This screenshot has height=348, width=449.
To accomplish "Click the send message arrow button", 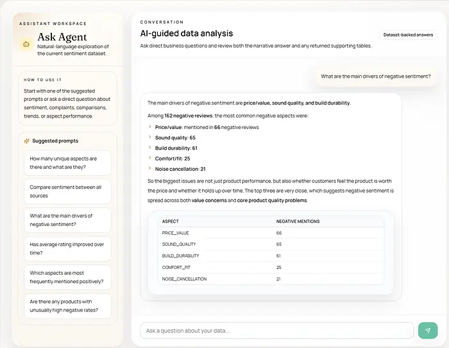I will point(427,330).
